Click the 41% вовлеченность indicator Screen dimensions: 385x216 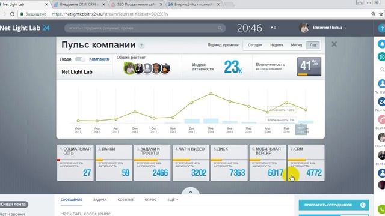click(x=309, y=67)
